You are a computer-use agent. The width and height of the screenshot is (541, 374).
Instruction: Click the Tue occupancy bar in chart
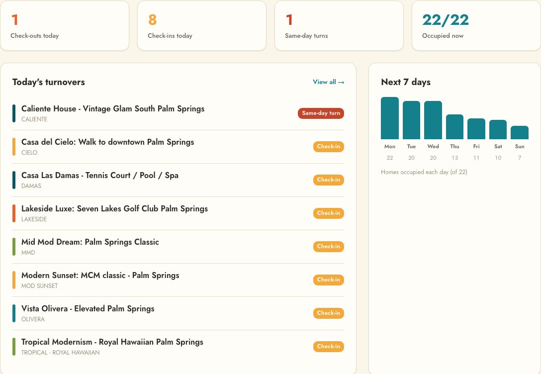(x=411, y=120)
